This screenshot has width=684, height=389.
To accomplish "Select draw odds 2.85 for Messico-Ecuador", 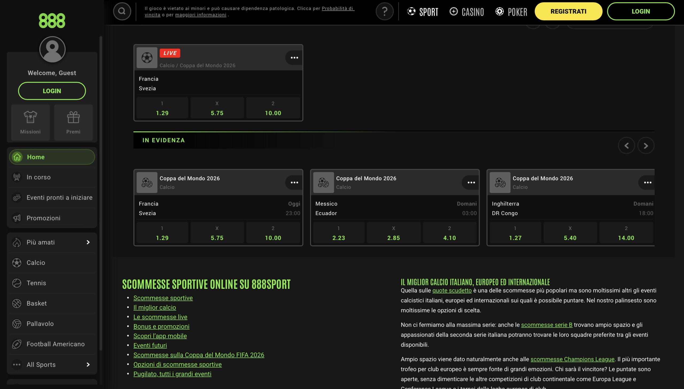I will coord(394,233).
